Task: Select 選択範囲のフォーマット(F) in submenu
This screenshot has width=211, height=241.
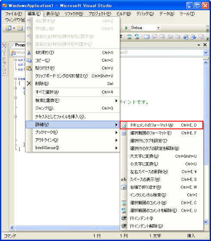Action: coord(161,133)
